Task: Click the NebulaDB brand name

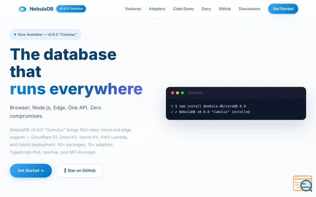Action: (x=41, y=9)
